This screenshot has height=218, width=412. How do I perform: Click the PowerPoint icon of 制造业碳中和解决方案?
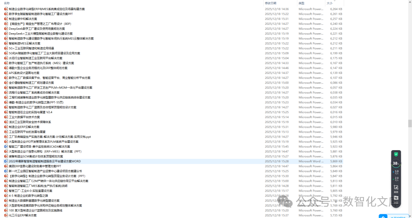(x=6, y=19)
